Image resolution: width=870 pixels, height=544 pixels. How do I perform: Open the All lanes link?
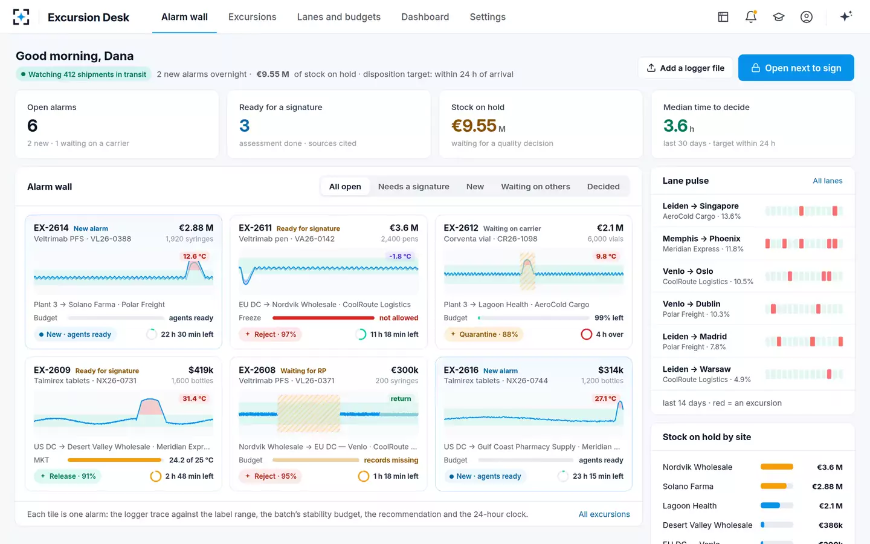pos(827,181)
